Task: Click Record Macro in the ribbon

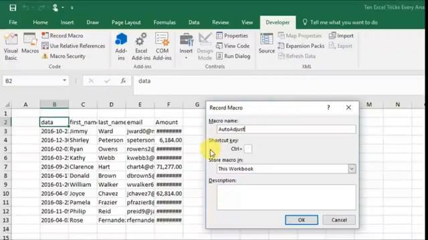Action: pyautogui.click(x=62, y=35)
